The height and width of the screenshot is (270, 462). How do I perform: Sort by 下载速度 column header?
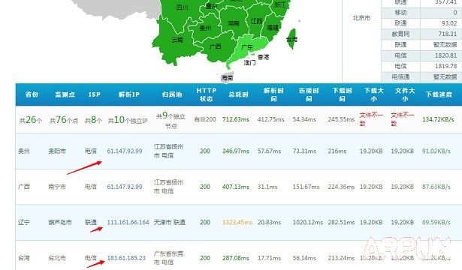click(439, 94)
